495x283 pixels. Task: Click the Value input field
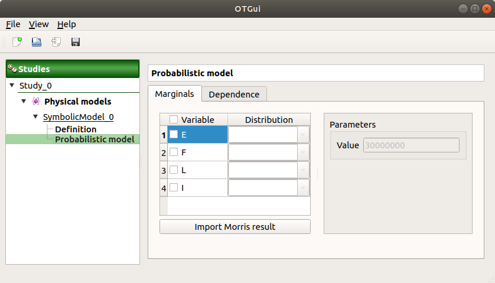[x=411, y=145]
